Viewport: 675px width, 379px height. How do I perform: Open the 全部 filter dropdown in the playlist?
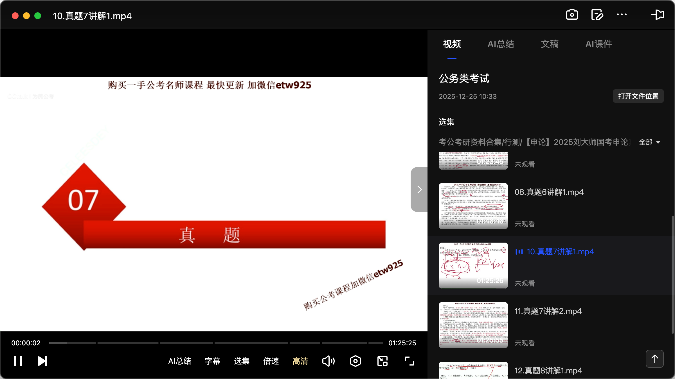tap(649, 142)
